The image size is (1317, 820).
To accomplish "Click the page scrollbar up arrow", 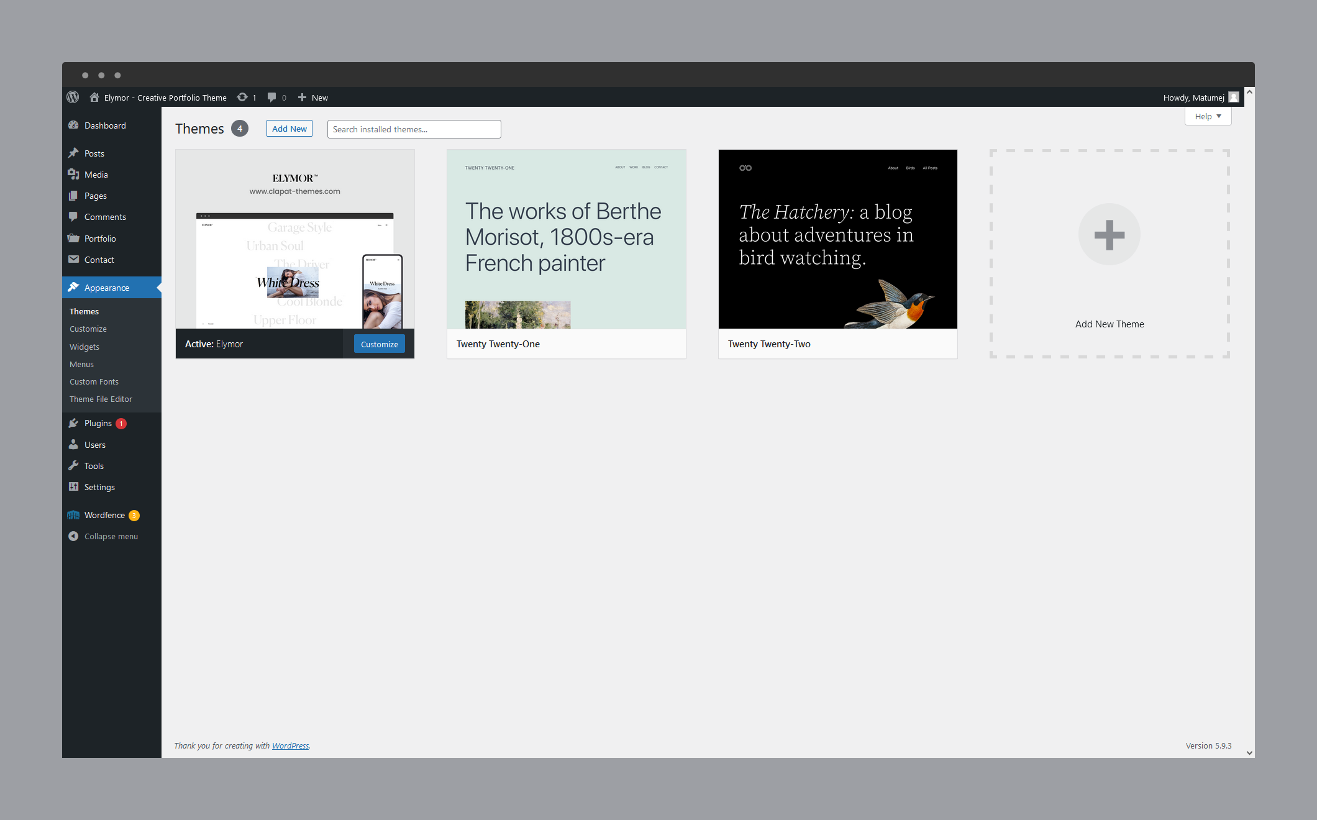I will click(x=1249, y=92).
